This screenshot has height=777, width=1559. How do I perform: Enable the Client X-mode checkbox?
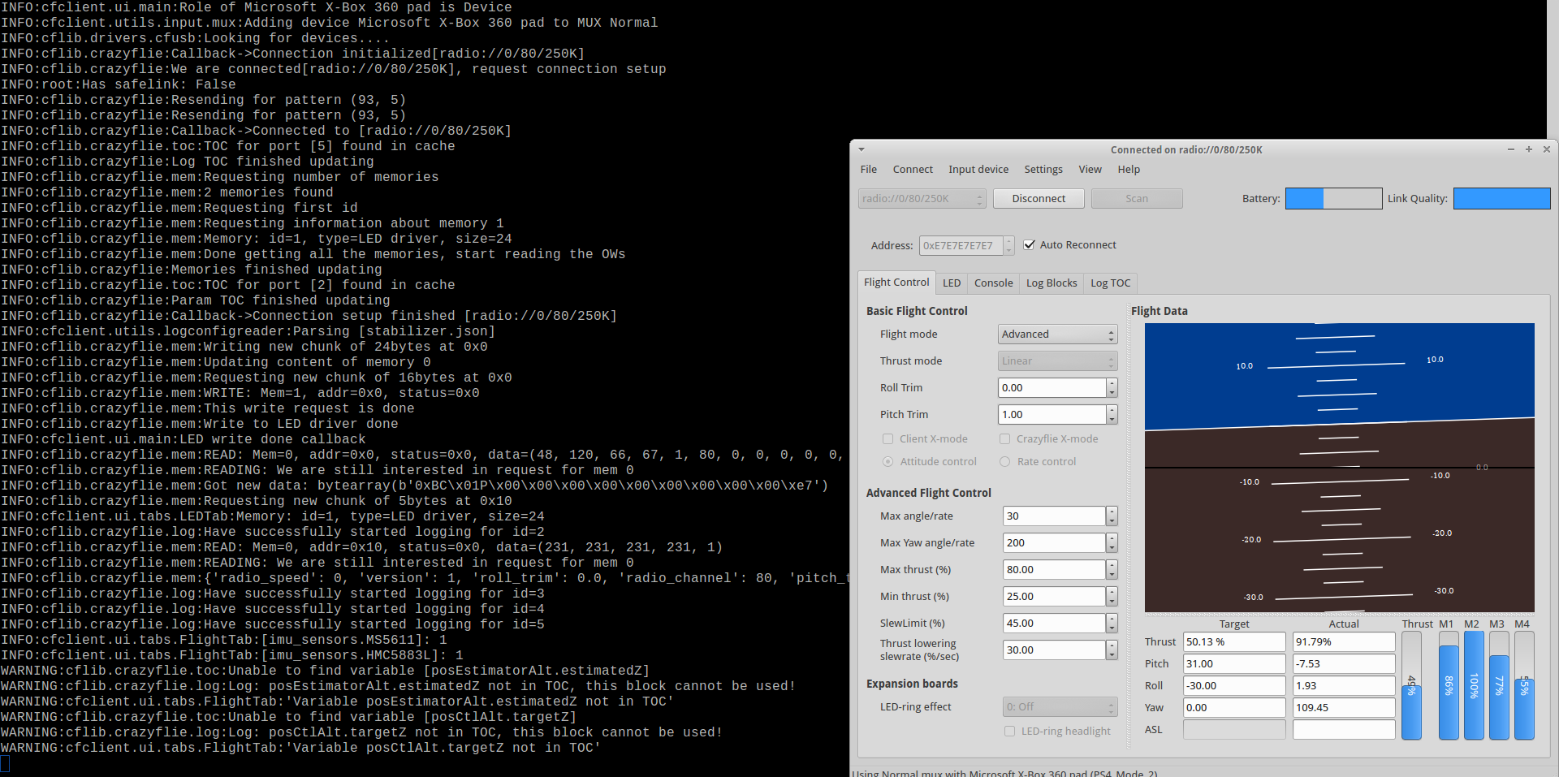888,439
